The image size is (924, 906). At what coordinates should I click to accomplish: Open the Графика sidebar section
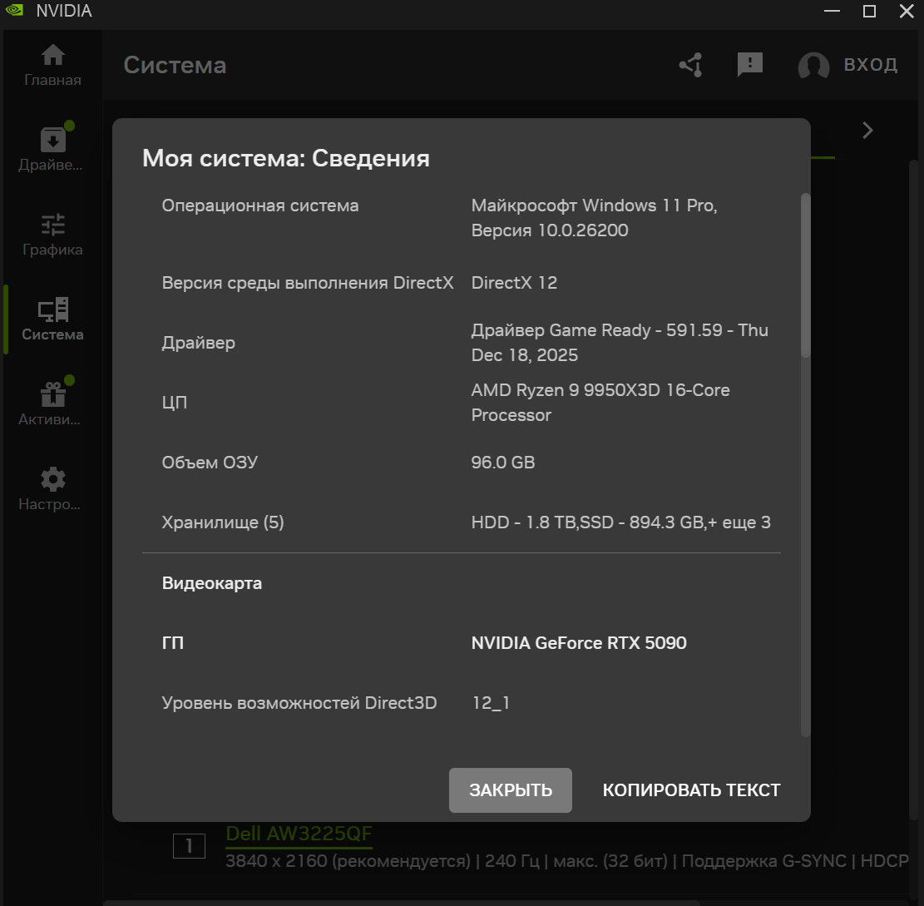[52, 235]
